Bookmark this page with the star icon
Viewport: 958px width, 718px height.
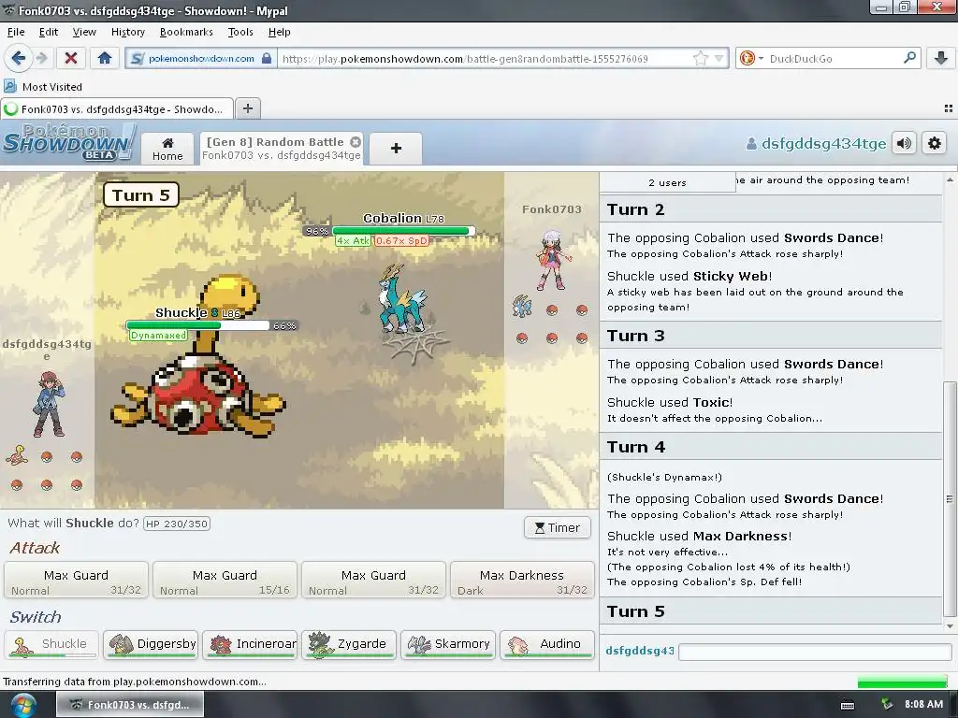pyautogui.click(x=700, y=59)
